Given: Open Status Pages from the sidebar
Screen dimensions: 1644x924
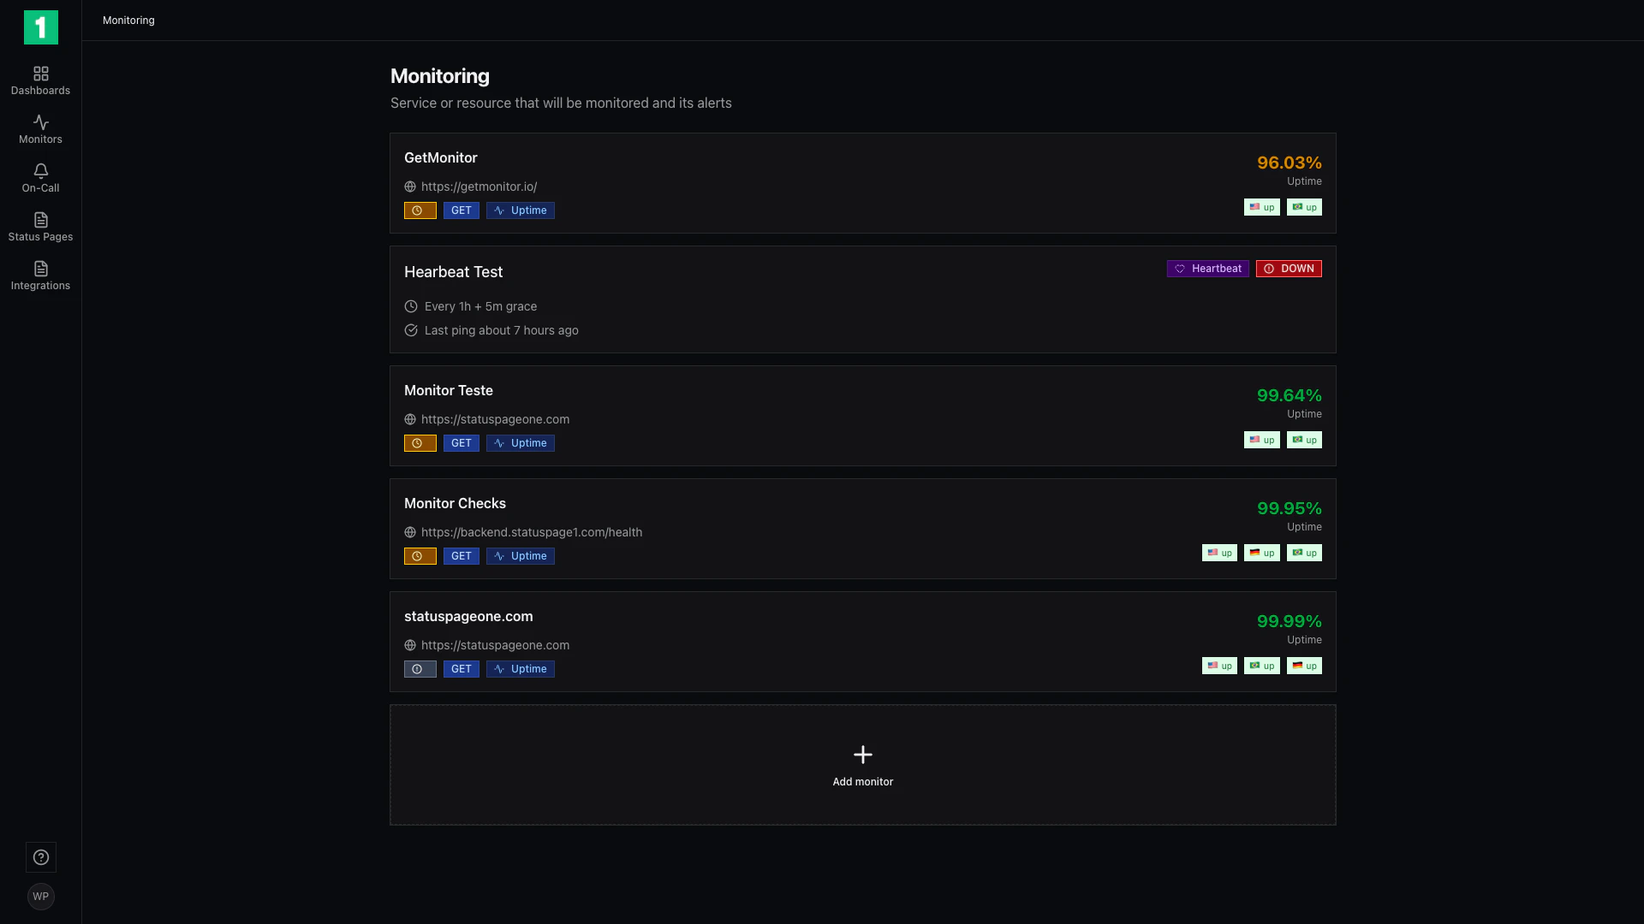Looking at the screenshot, I should click(x=40, y=227).
